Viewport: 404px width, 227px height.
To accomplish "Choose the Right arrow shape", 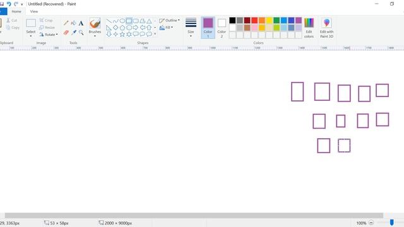I will [x=136, y=28].
